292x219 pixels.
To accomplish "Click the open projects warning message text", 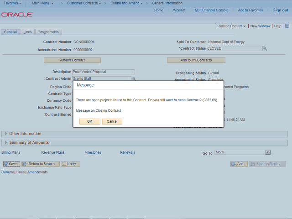I will 146,100.
